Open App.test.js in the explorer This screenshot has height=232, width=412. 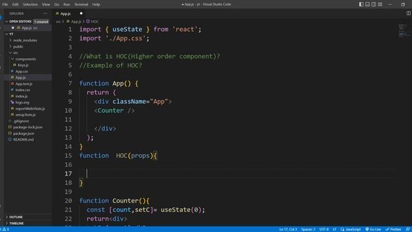[24, 84]
